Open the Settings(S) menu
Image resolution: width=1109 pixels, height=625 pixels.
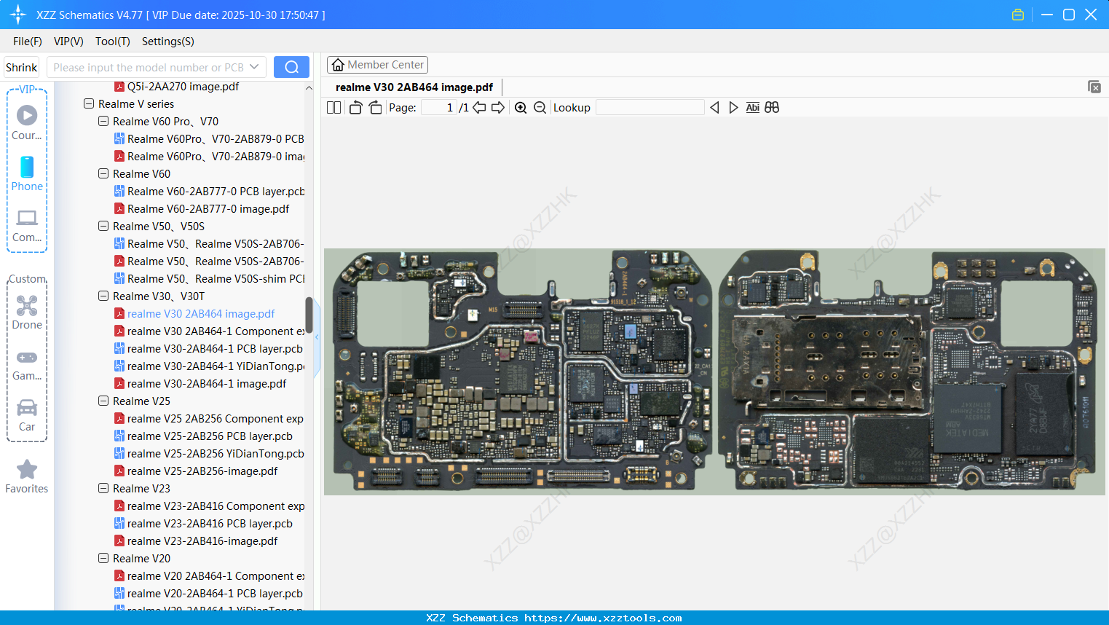click(167, 42)
